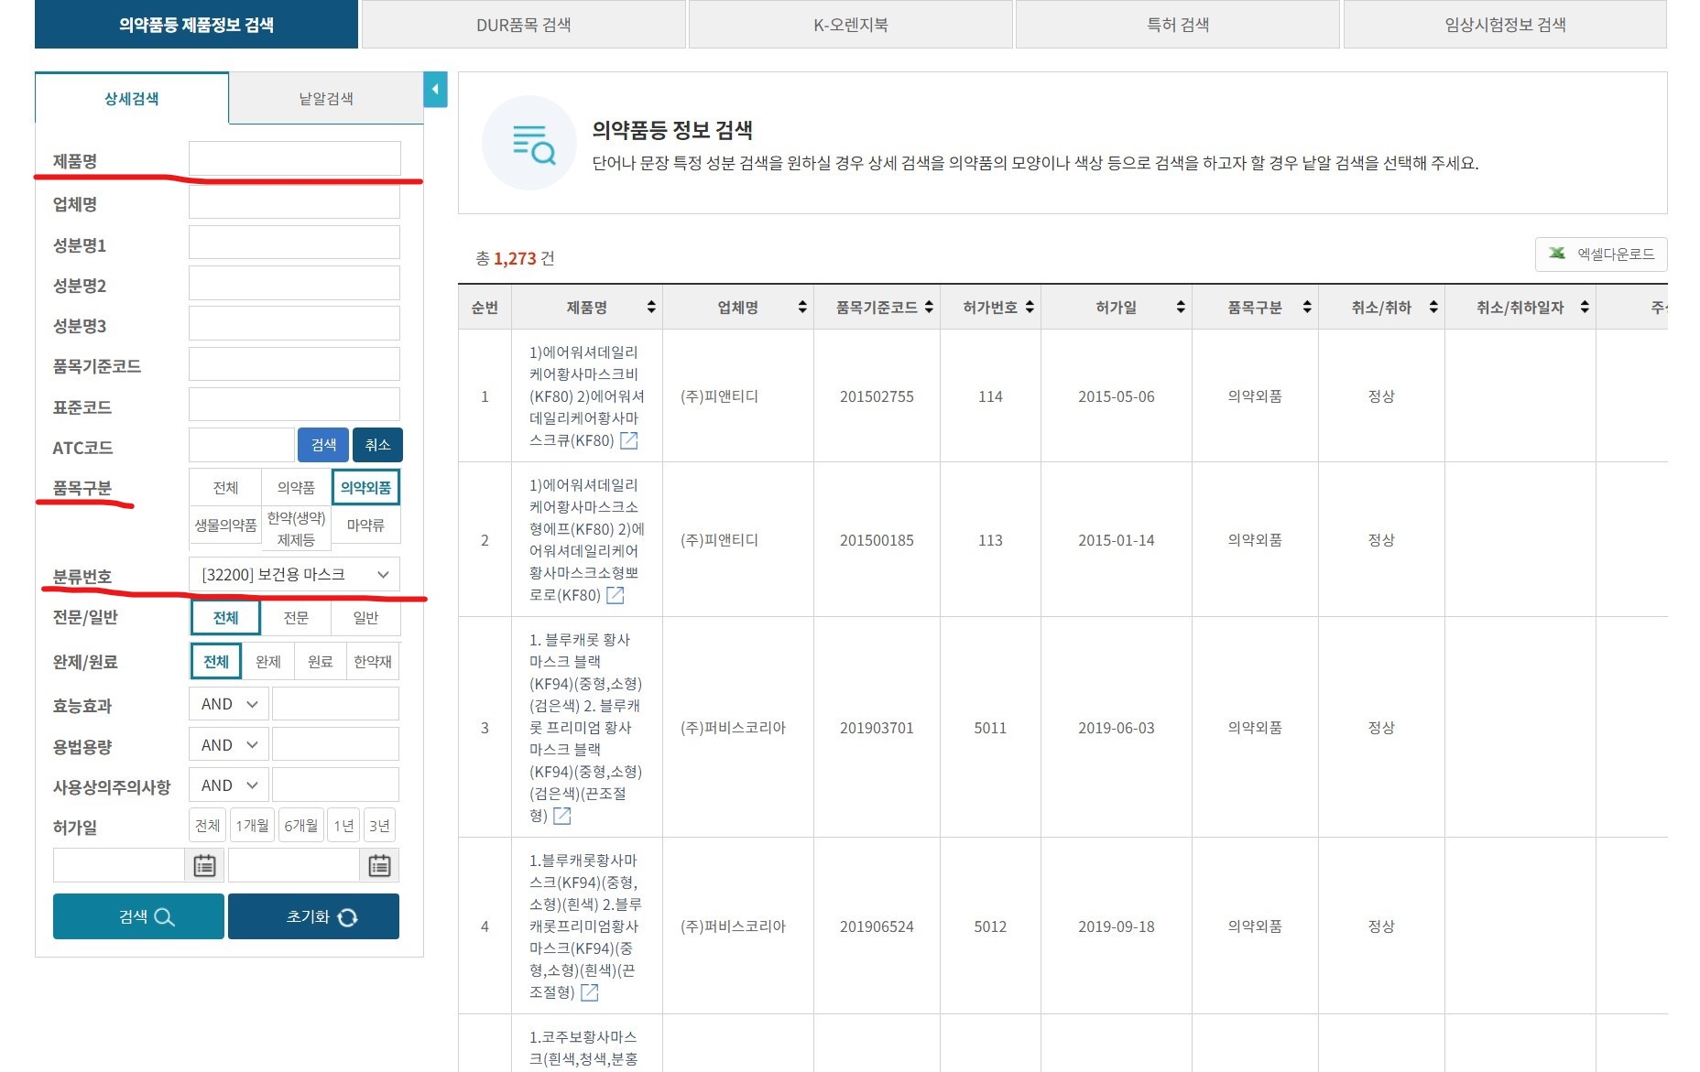Set 허가일 range to 3년

click(x=379, y=826)
